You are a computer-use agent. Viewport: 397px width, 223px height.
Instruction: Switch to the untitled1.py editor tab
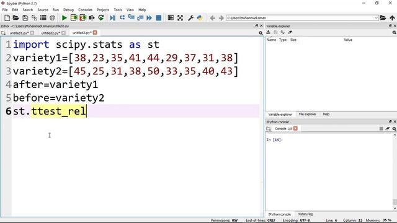(x=19, y=33)
